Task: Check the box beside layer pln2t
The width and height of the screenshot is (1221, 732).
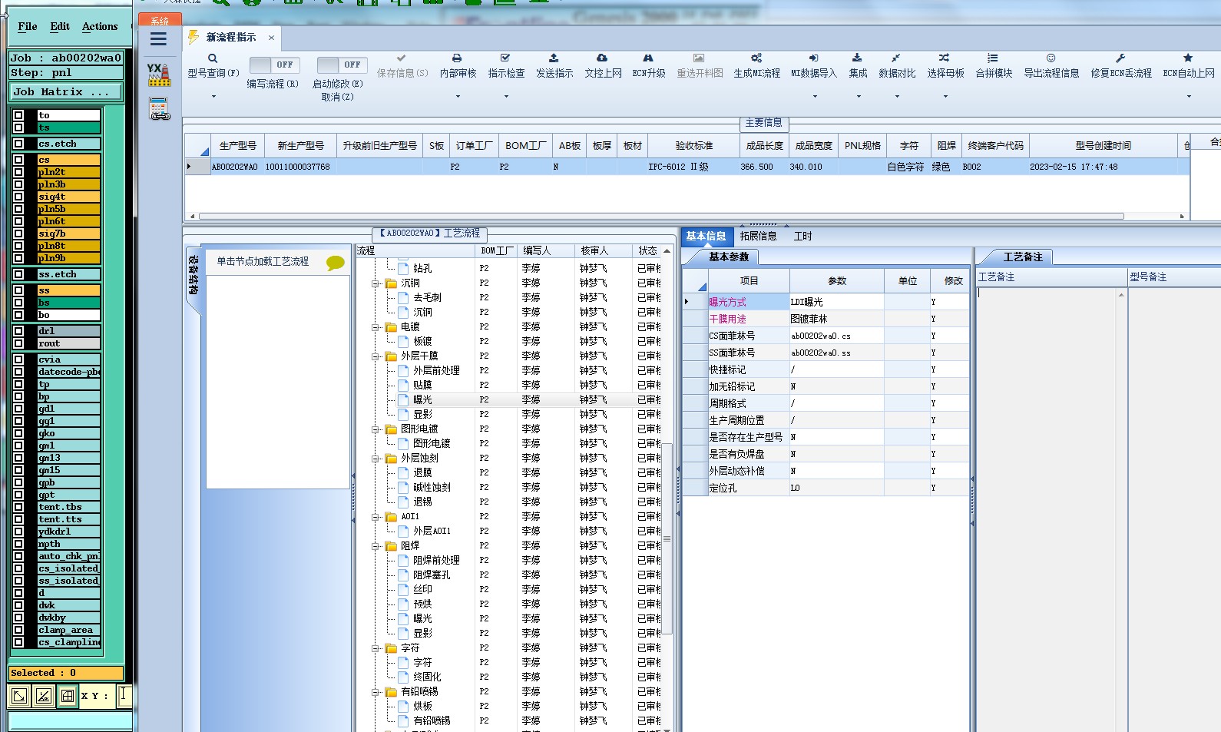Action: pos(18,172)
